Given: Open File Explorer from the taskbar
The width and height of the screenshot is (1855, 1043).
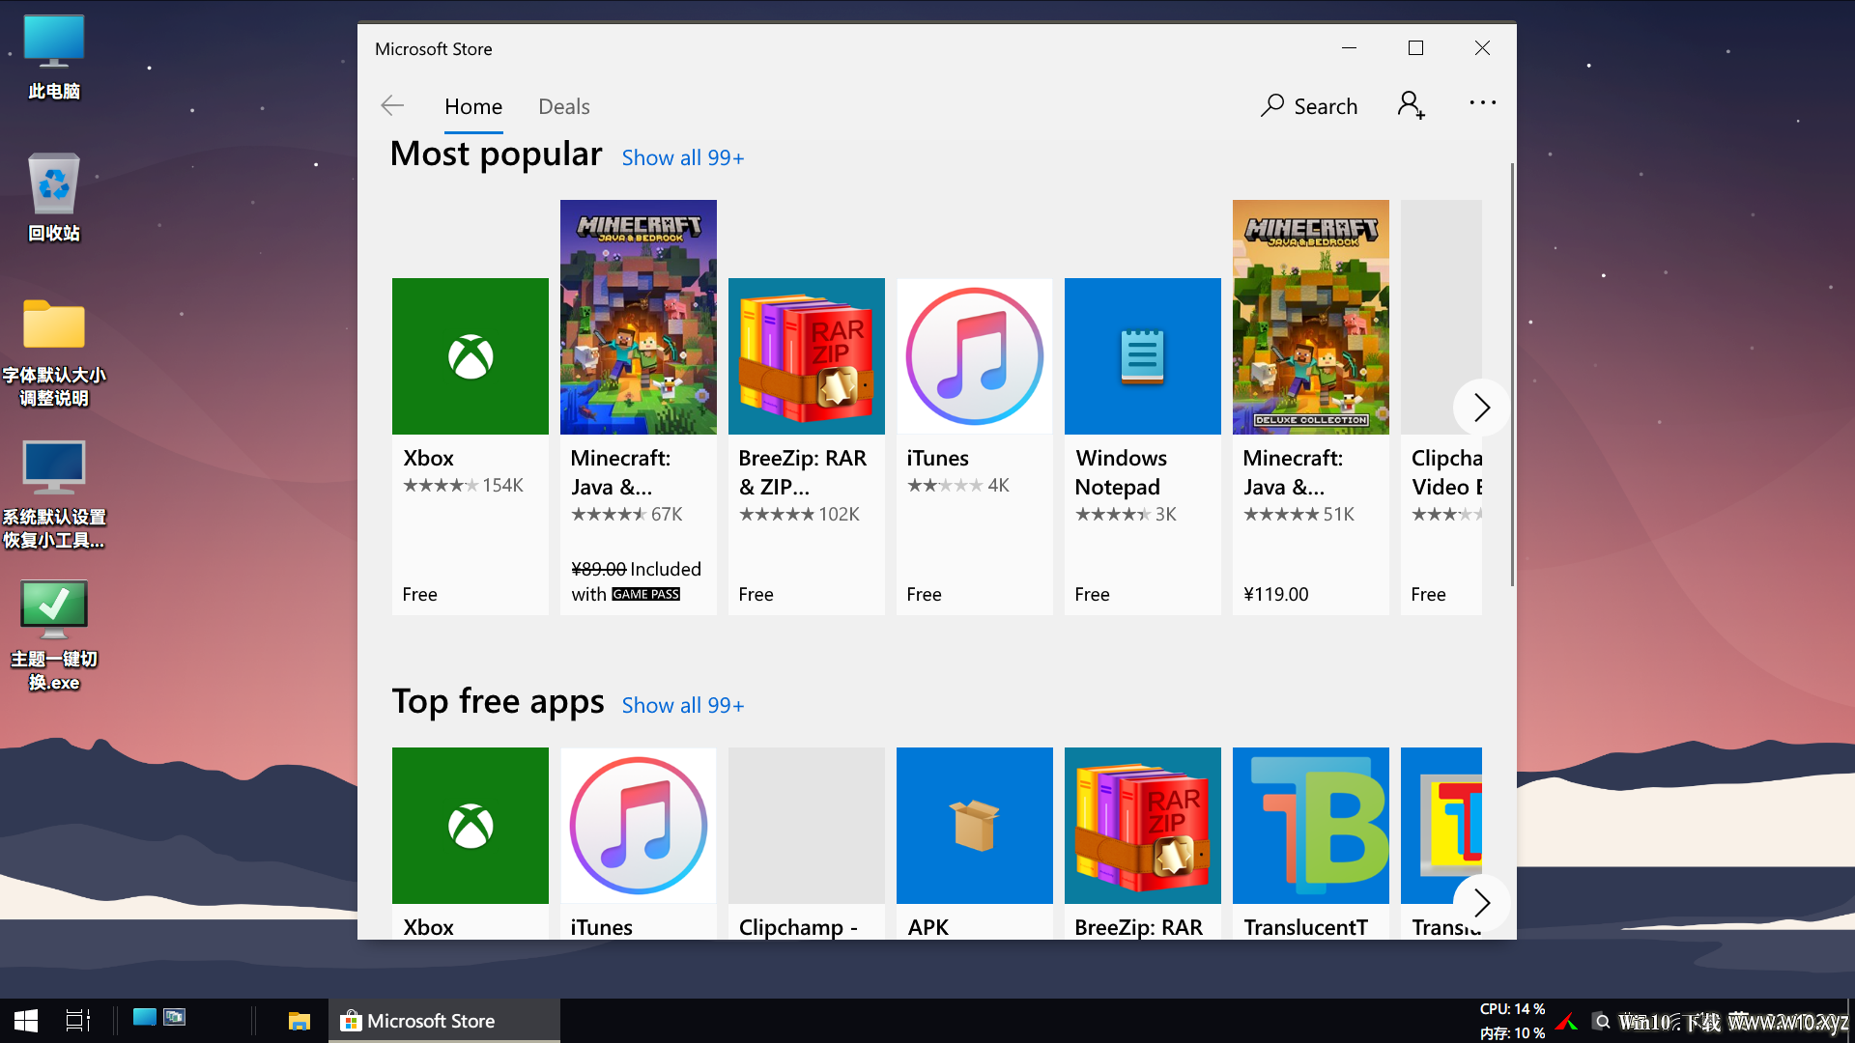Looking at the screenshot, I should click(x=300, y=1021).
